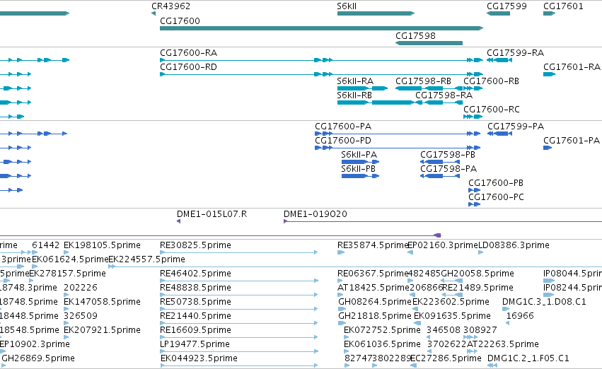Select transcript CG17599-RA
The width and height of the screenshot is (602, 369).
click(x=499, y=60)
